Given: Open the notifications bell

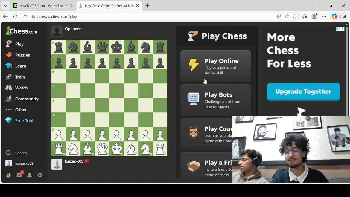Looking at the screenshot, I should coord(30,175).
